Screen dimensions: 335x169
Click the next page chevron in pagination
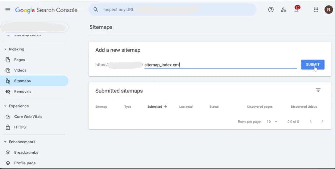[x=322, y=121]
